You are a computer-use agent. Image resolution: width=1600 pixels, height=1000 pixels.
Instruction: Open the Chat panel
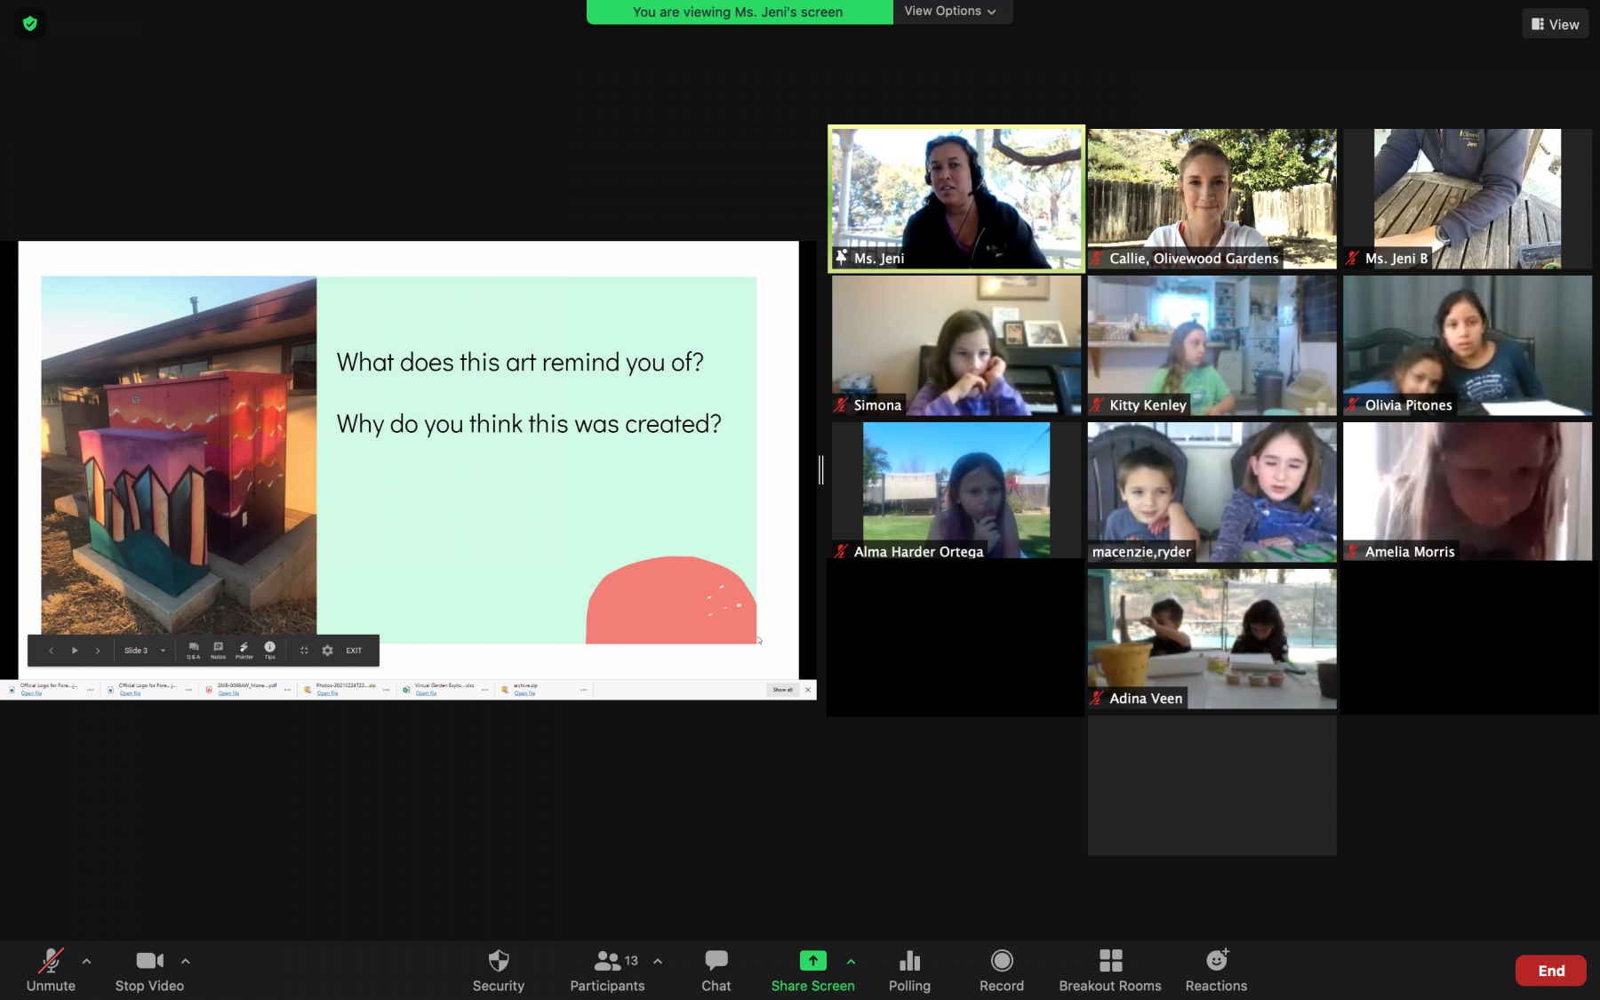pyautogui.click(x=716, y=970)
